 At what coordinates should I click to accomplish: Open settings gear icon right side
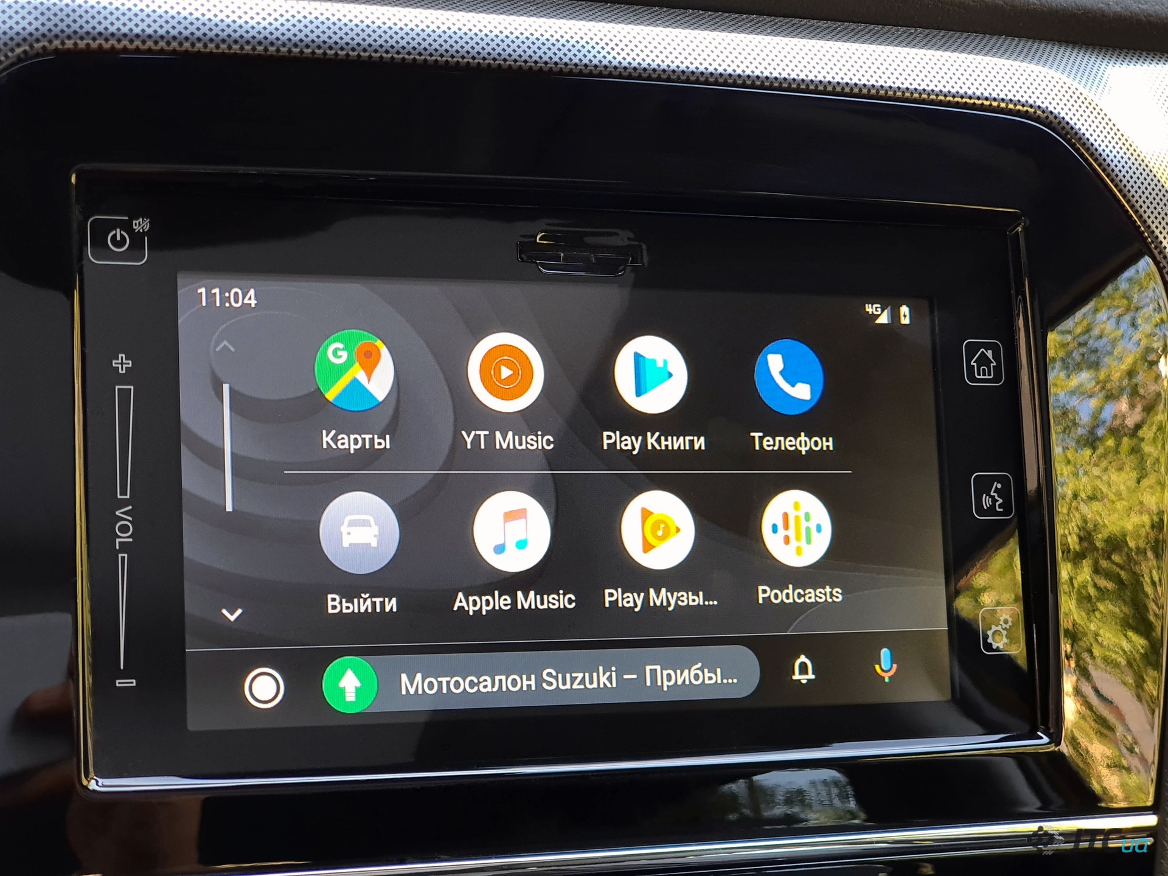992,639
